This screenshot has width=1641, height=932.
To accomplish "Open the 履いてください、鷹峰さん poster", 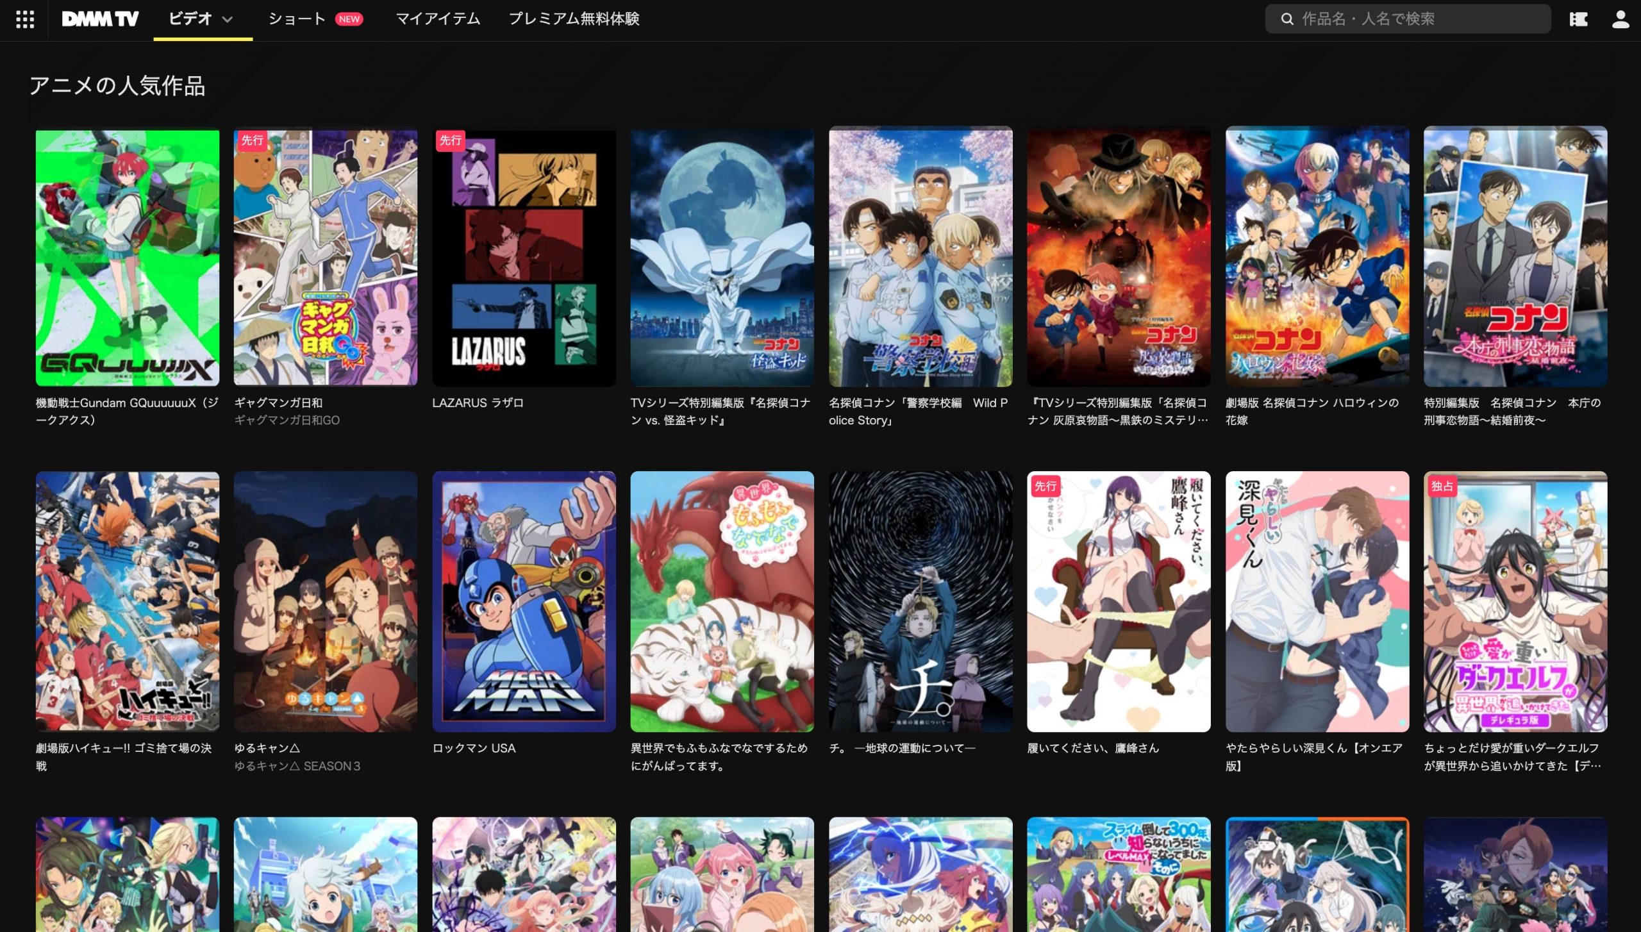I will 1119,603.
